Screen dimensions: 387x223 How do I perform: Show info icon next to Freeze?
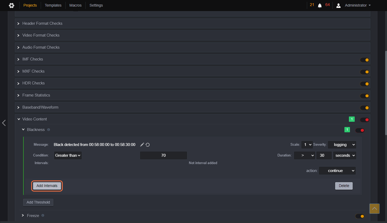coord(43,215)
